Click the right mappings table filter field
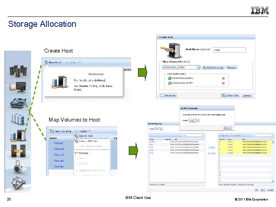Image resolution: width=276 pixels, height=207 pixels. pyautogui.click(x=262, y=135)
